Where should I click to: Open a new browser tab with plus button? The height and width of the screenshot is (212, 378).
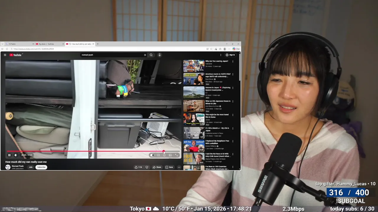(x=98, y=44)
